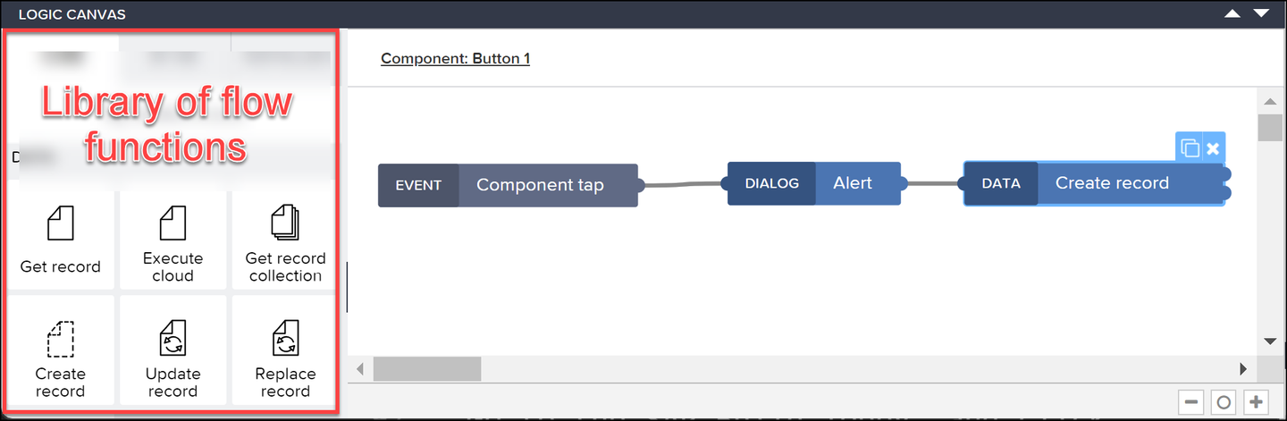The height and width of the screenshot is (421, 1287).
Task: Delete the selected Create record node
Action: tap(1213, 147)
